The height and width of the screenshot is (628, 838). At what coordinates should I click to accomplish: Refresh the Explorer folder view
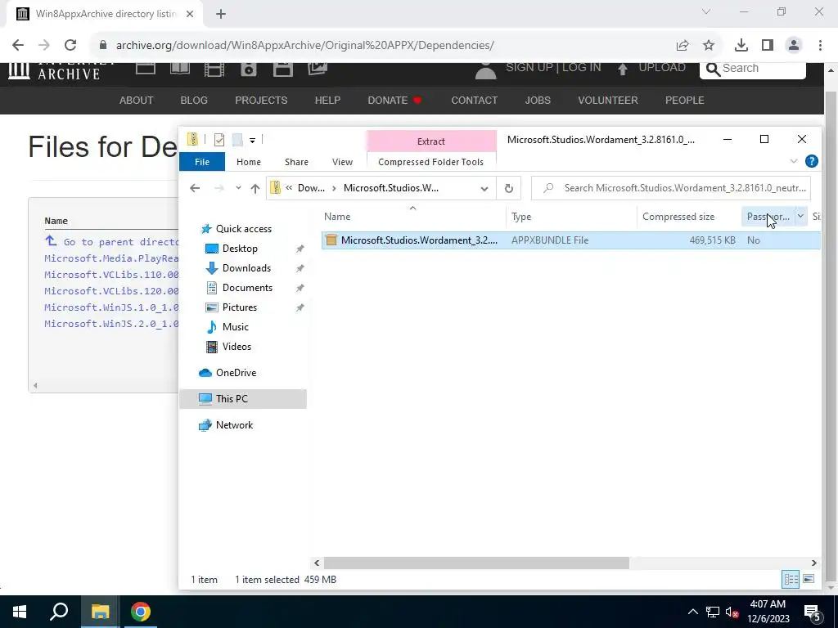509,189
